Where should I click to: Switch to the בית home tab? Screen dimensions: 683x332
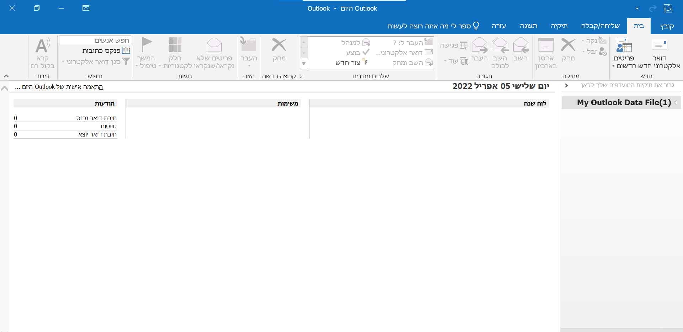pos(639,26)
